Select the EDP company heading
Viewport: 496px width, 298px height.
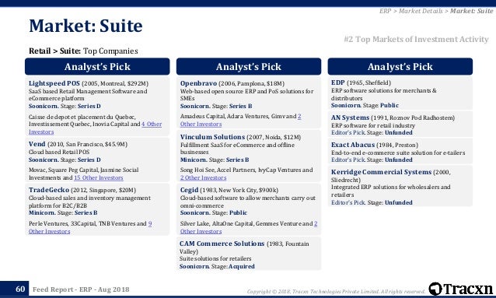(338, 82)
